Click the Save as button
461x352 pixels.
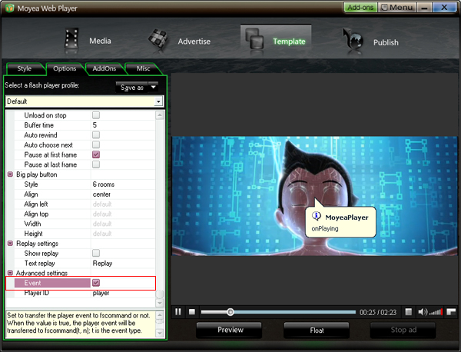132,88
